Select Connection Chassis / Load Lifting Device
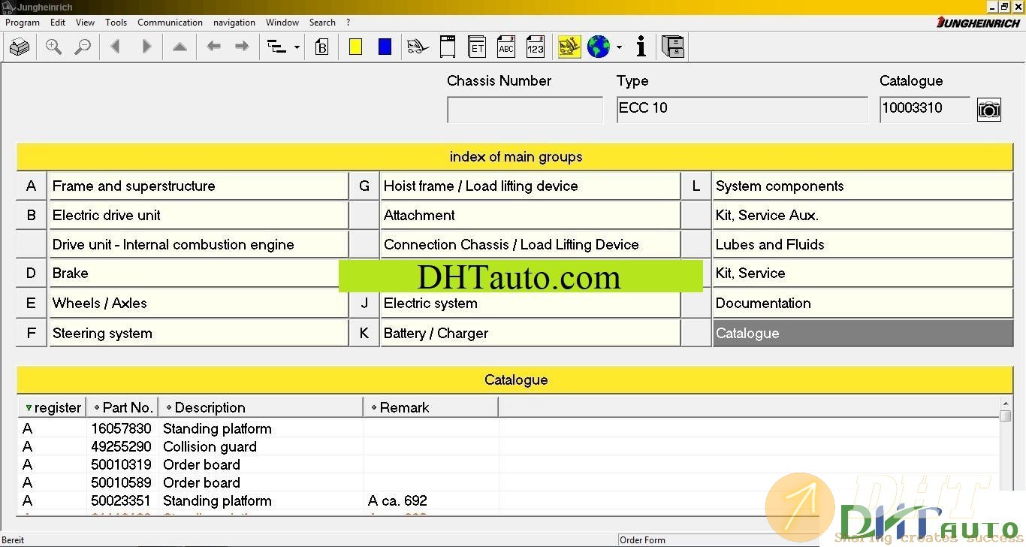Screen dimensions: 1026x547 tap(530, 245)
